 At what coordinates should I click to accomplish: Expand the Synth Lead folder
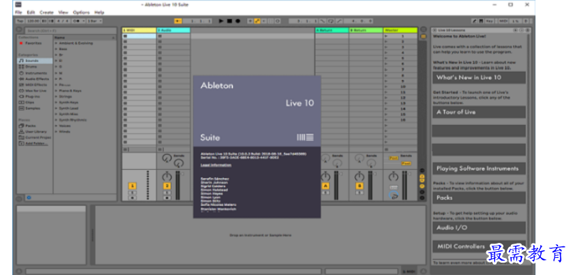point(56,108)
